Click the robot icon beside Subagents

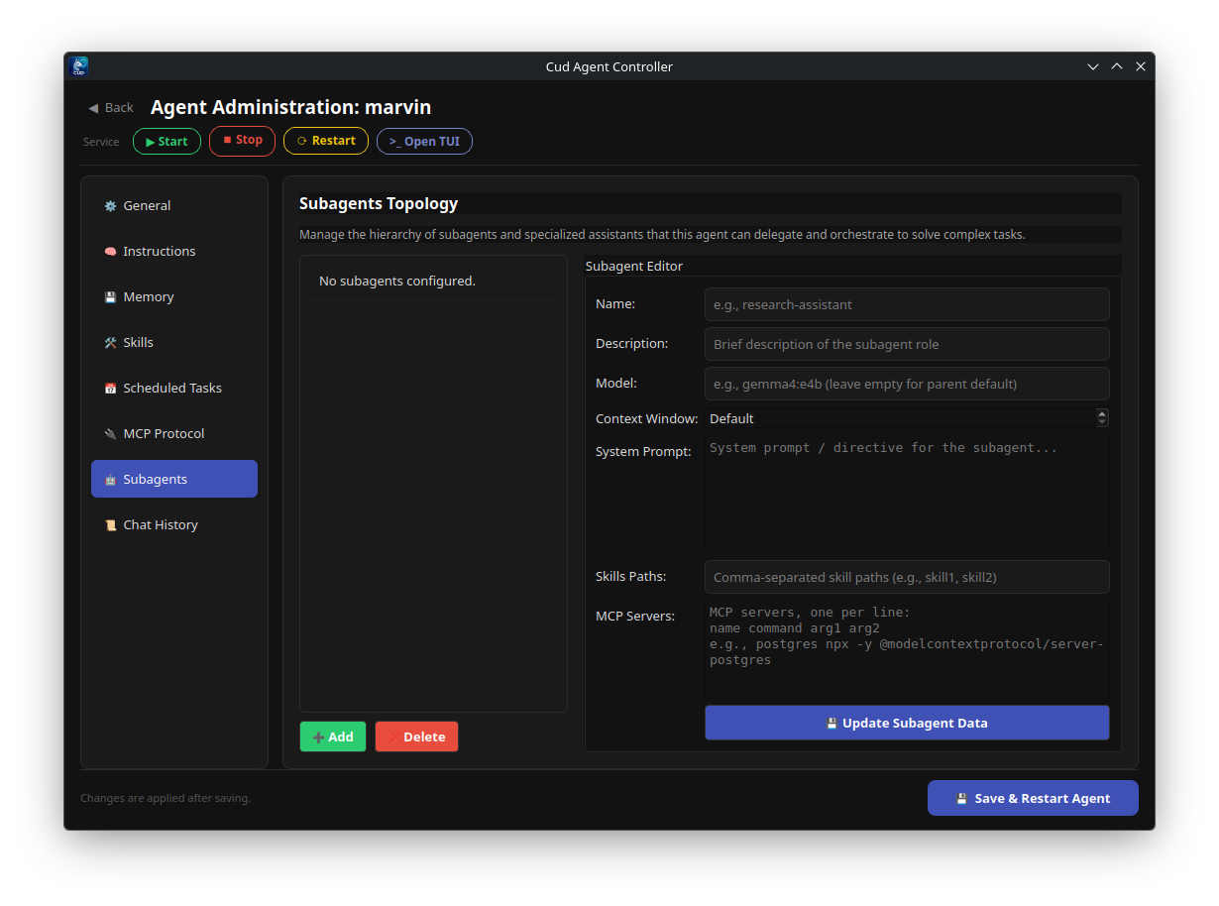coord(110,480)
